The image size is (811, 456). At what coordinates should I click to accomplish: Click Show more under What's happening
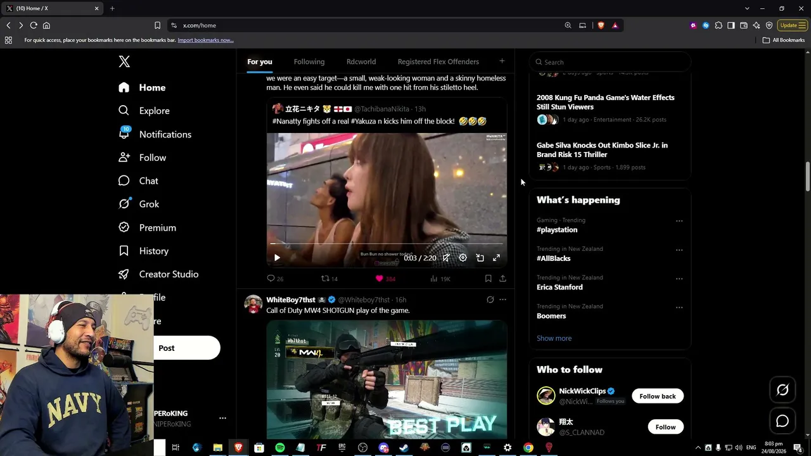tap(554, 338)
